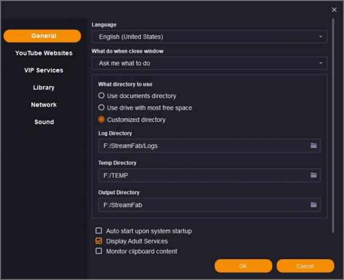Open the VIP Services settings tab
The width and height of the screenshot is (344, 280).
44,71
